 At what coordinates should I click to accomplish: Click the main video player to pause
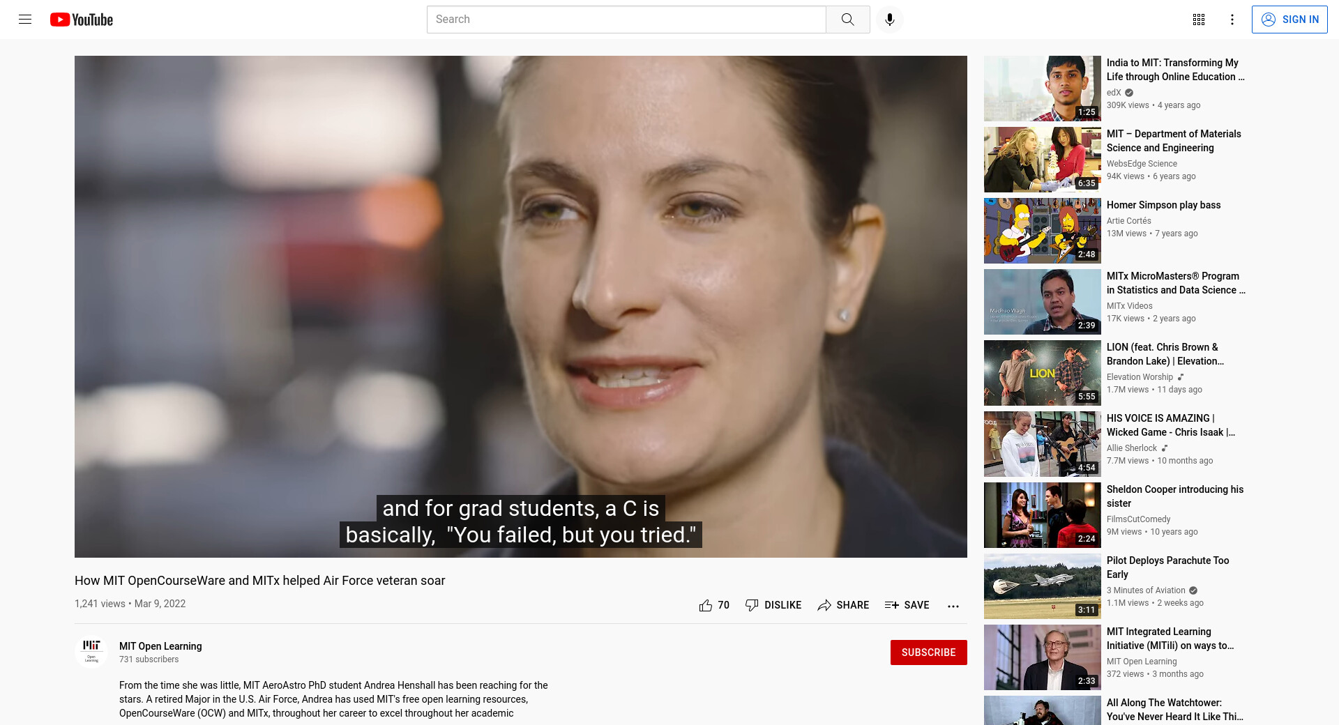[x=521, y=307]
